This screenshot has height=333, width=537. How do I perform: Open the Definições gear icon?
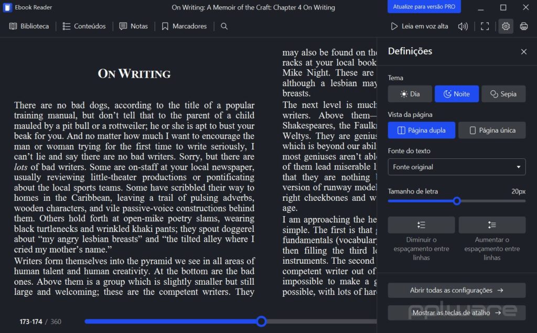tap(505, 26)
